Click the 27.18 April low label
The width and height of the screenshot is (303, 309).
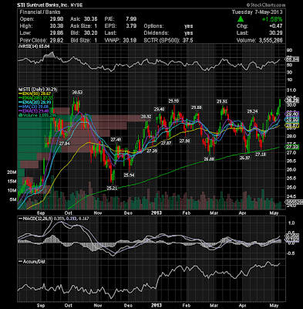tap(261, 154)
